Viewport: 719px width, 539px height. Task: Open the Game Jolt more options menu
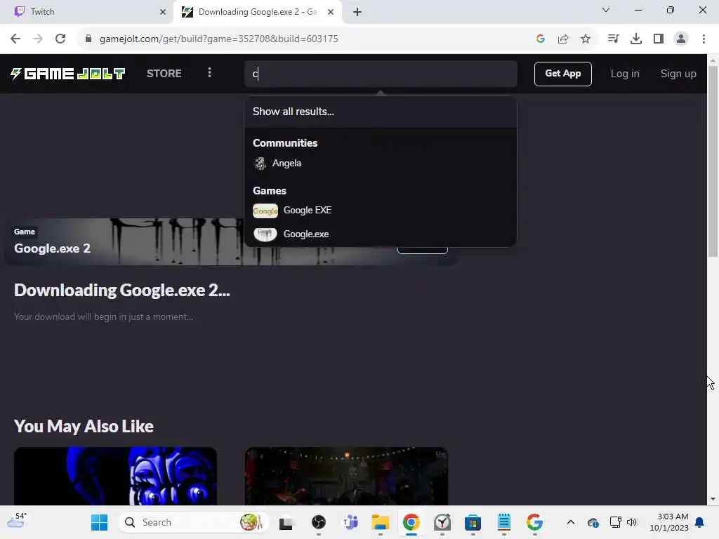coord(209,73)
